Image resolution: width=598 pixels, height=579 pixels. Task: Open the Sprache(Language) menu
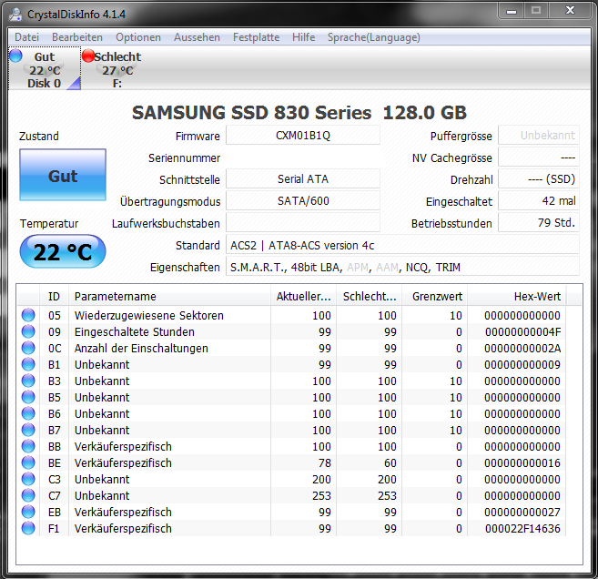pyautogui.click(x=374, y=37)
